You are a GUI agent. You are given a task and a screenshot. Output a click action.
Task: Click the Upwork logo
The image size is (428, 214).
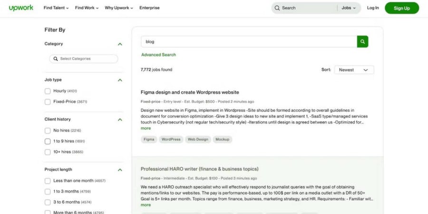[x=21, y=8]
